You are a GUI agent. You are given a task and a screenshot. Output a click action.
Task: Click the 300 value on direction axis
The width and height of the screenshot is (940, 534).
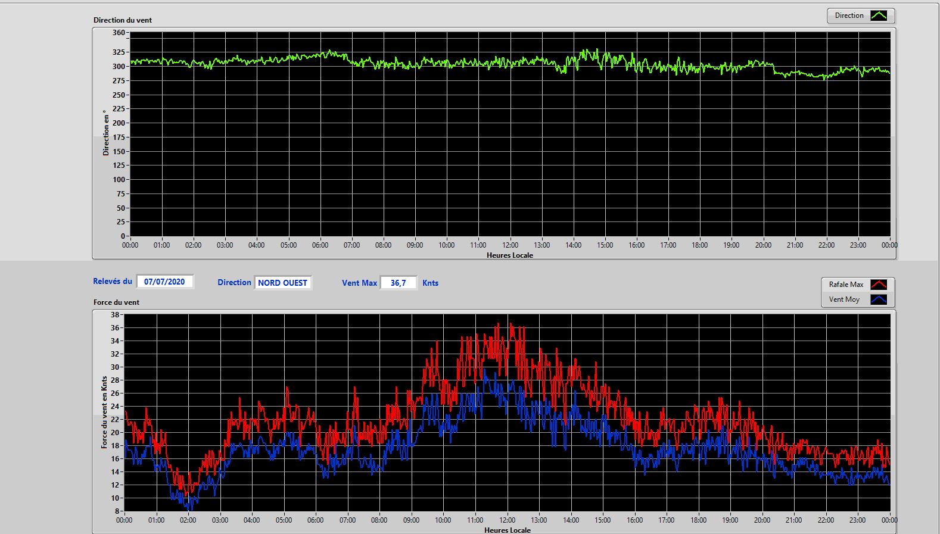tap(119, 66)
